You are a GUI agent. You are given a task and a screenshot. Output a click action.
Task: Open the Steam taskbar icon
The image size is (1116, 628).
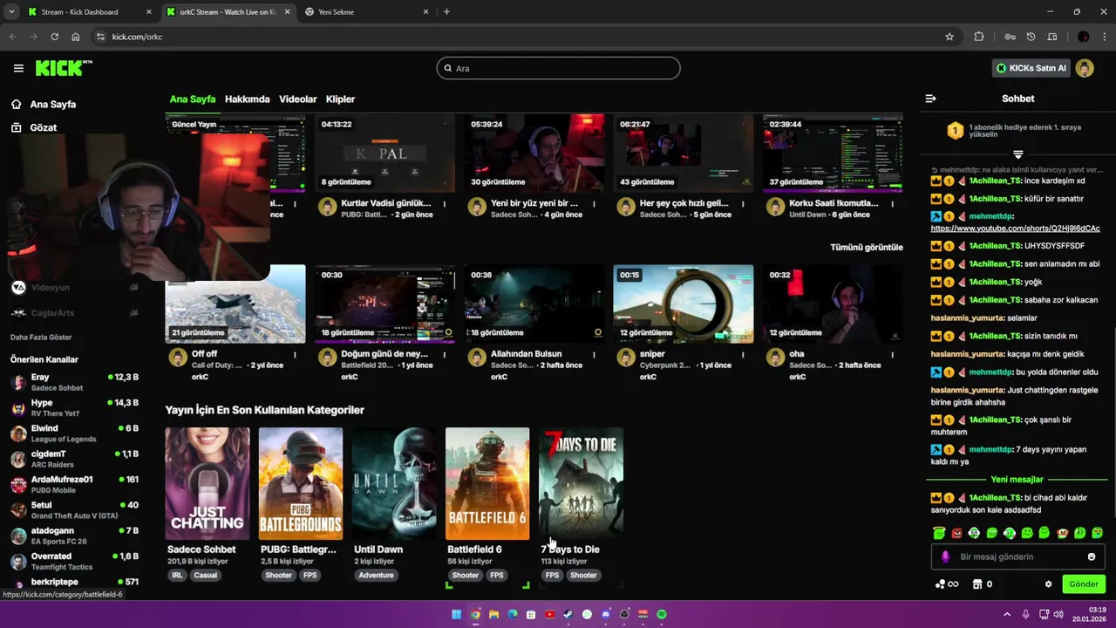click(568, 614)
